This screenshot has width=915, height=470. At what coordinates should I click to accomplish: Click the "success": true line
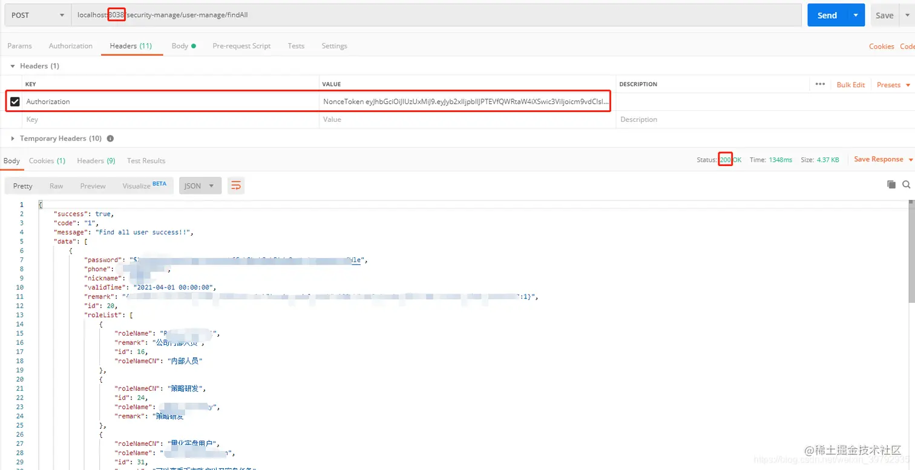pyautogui.click(x=84, y=214)
